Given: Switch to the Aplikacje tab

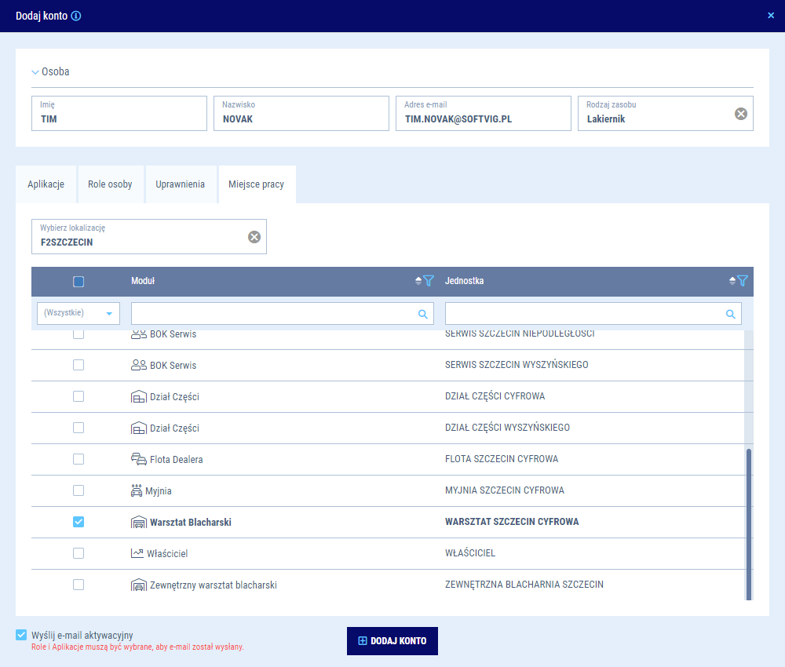Looking at the screenshot, I should coord(46,184).
